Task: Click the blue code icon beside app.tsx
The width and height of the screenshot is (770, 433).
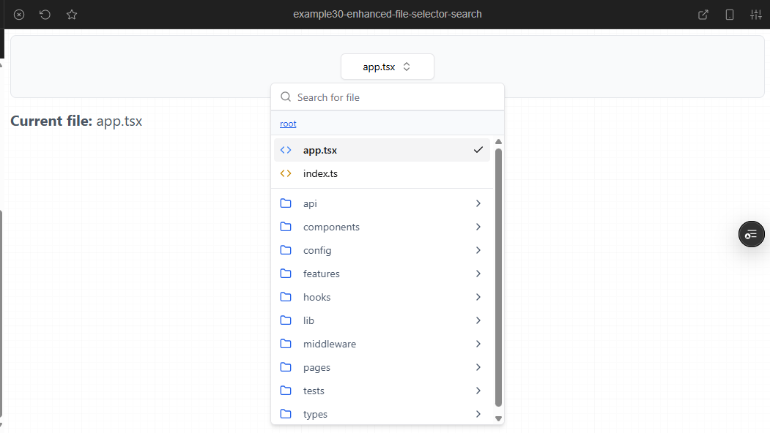Action: [x=286, y=151]
